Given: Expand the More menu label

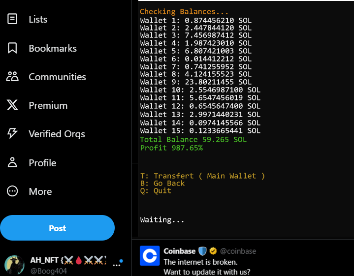Looking at the screenshot, I should pos(40,191).
